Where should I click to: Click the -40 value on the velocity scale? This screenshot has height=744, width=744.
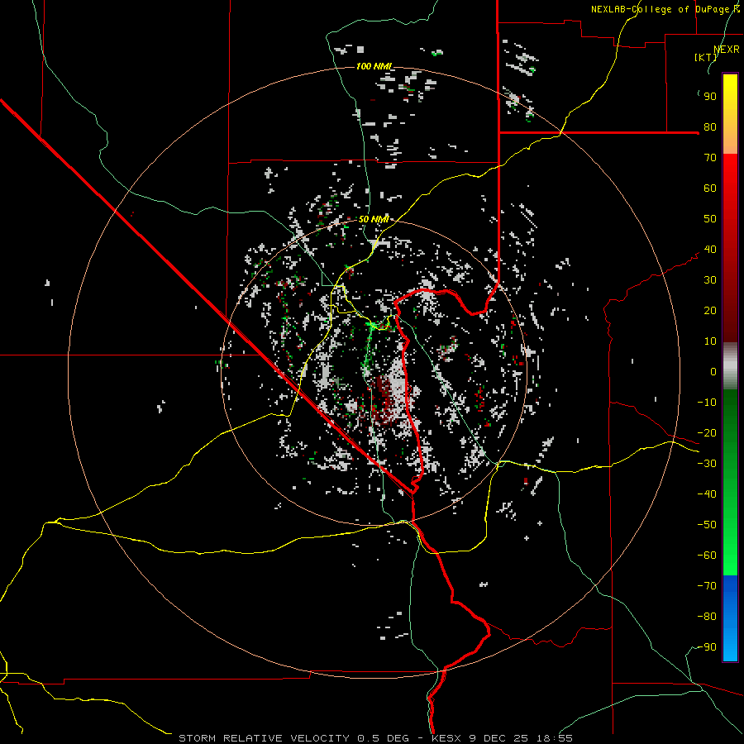click(x=707, y=494)
